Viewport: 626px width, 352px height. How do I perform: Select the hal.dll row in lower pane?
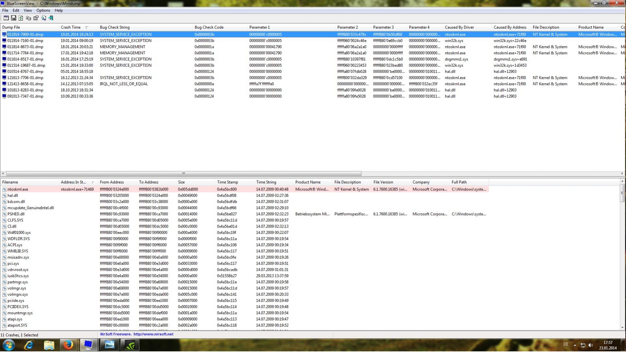click(x=13, y=196)
